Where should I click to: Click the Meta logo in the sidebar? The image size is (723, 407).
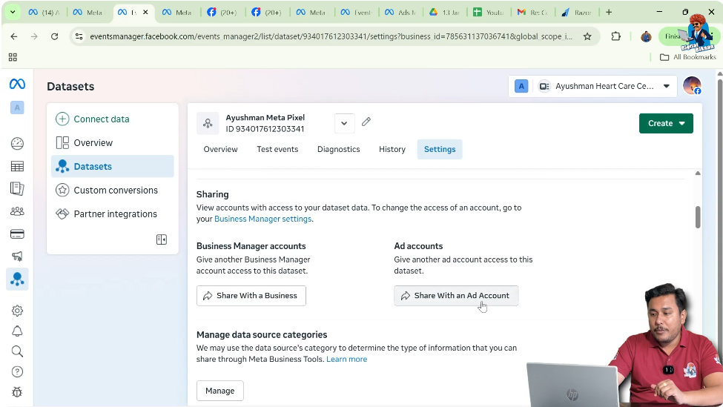[17, 84]
